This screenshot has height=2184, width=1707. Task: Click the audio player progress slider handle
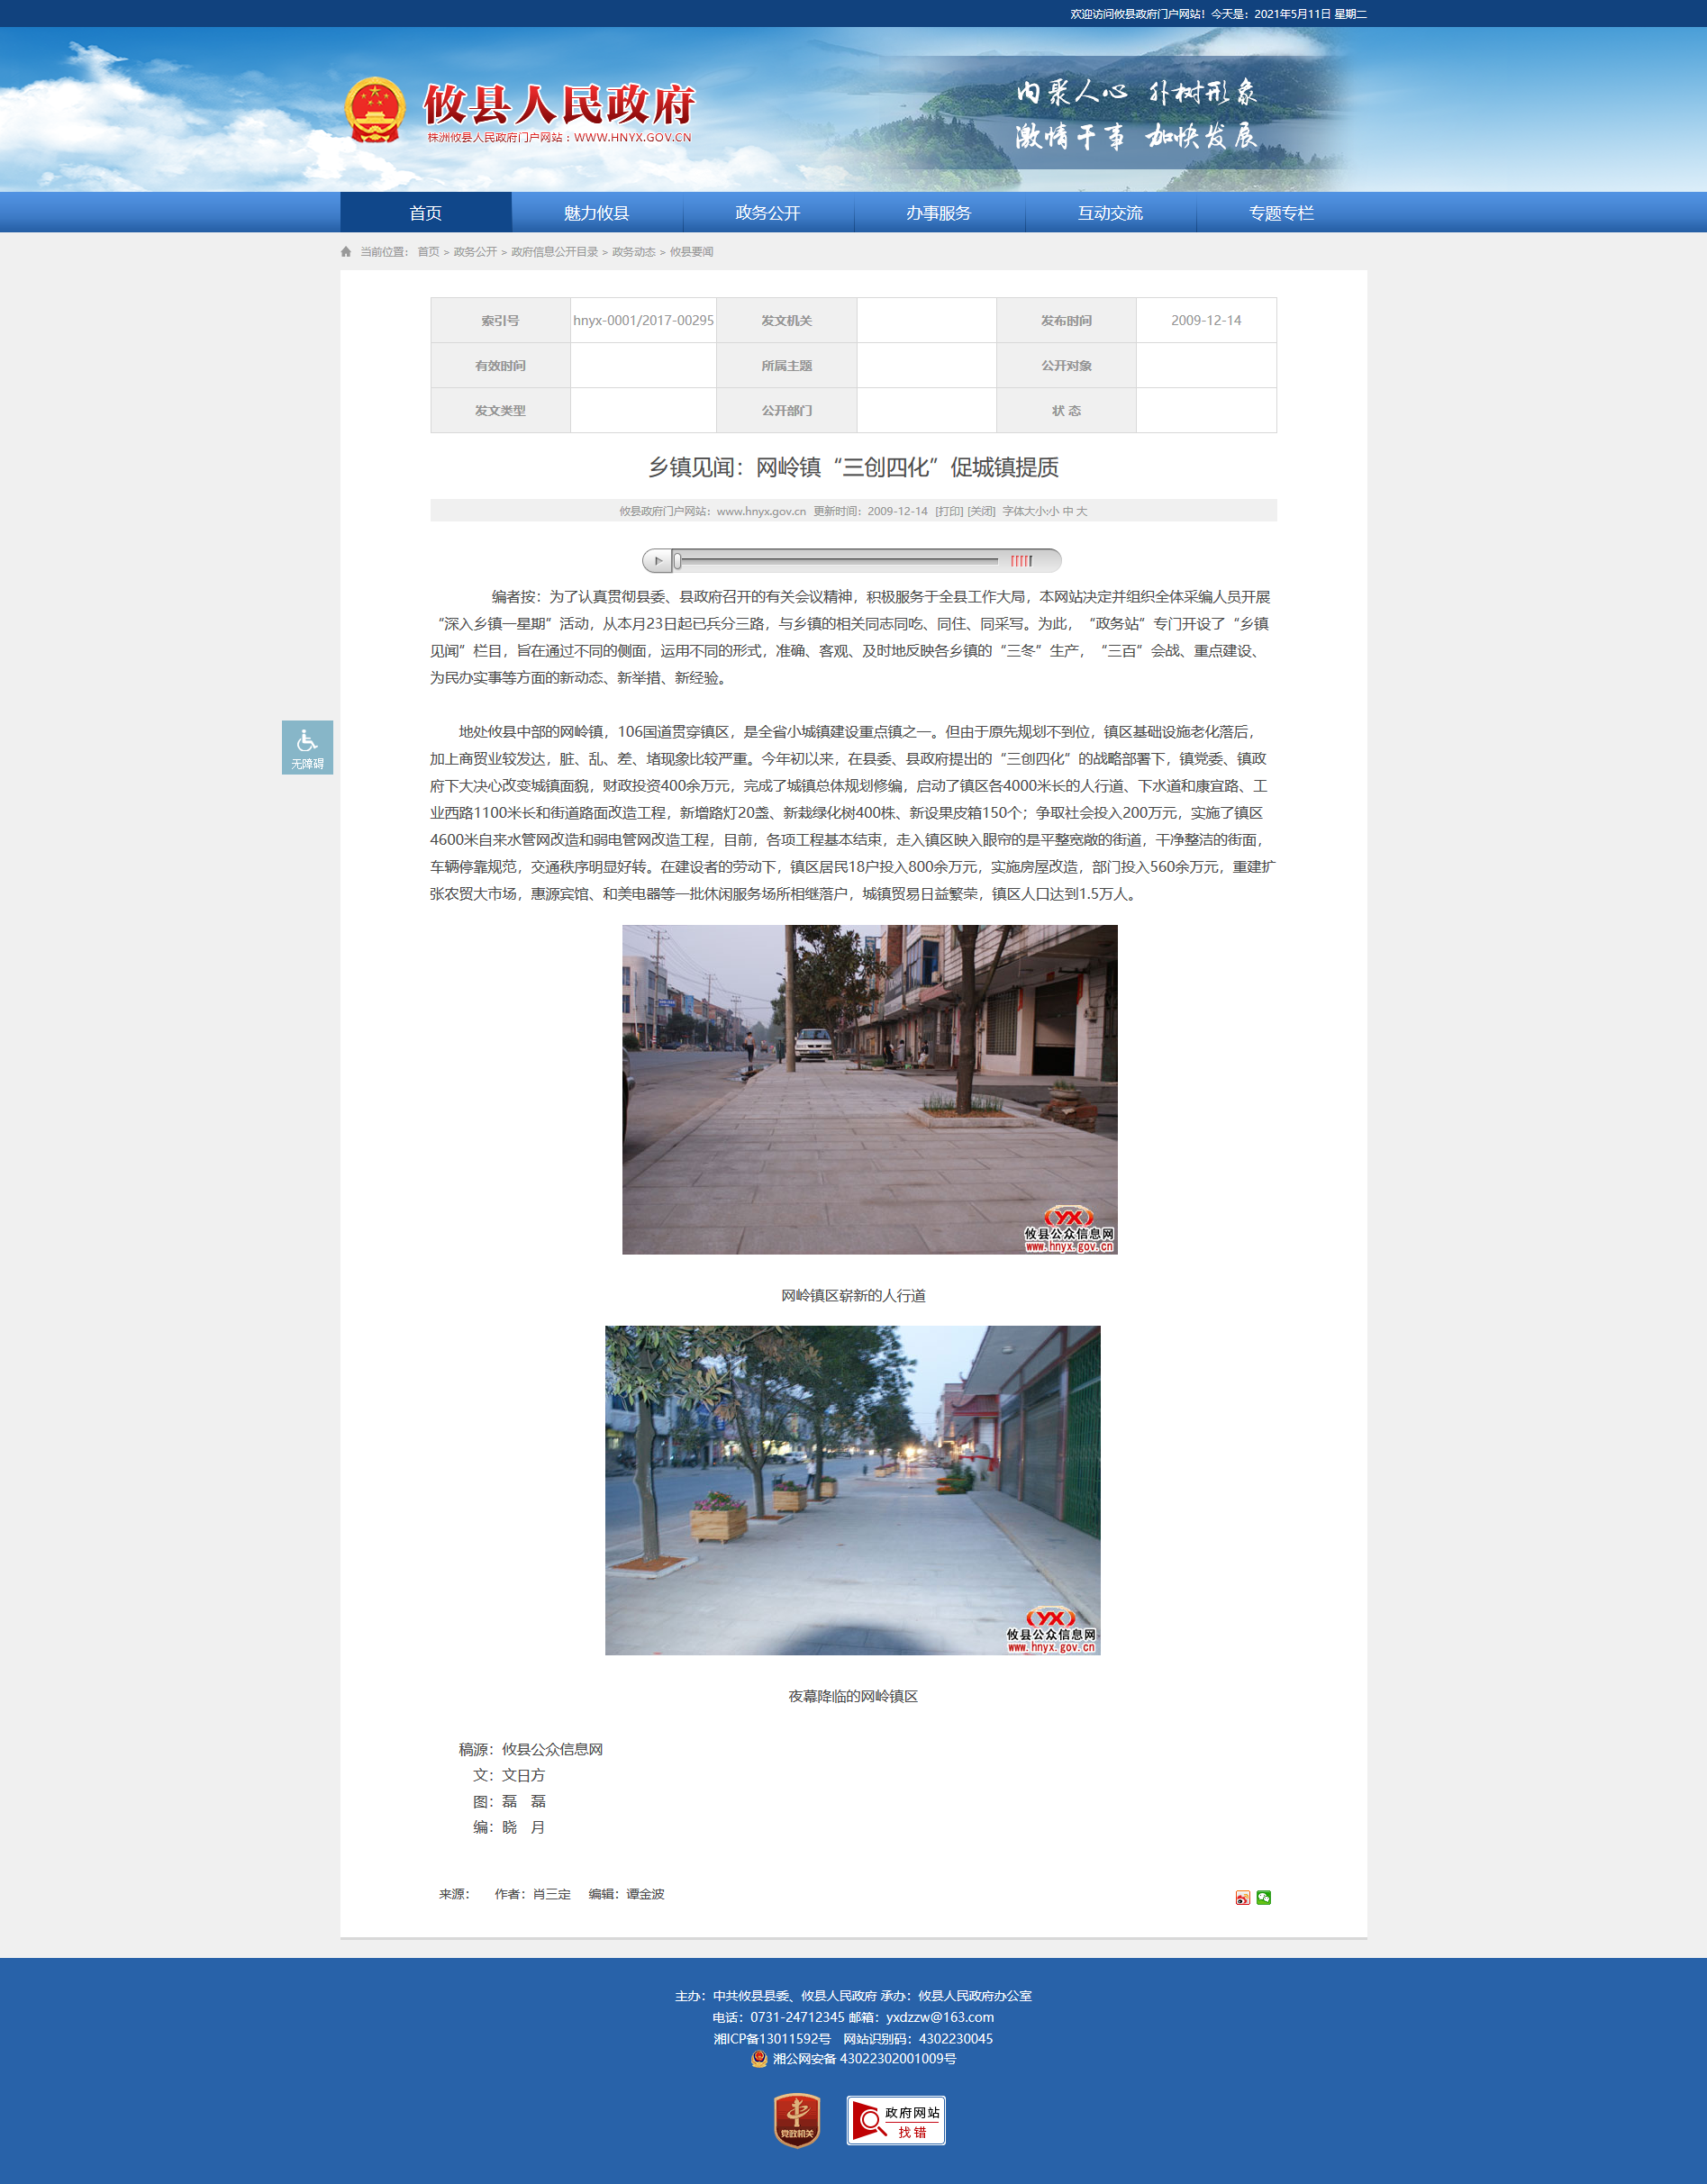click(678, 561)
